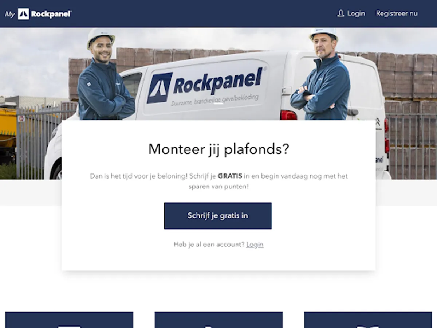
Task: Click the bold GRATIS word in description
Action: 230,176
